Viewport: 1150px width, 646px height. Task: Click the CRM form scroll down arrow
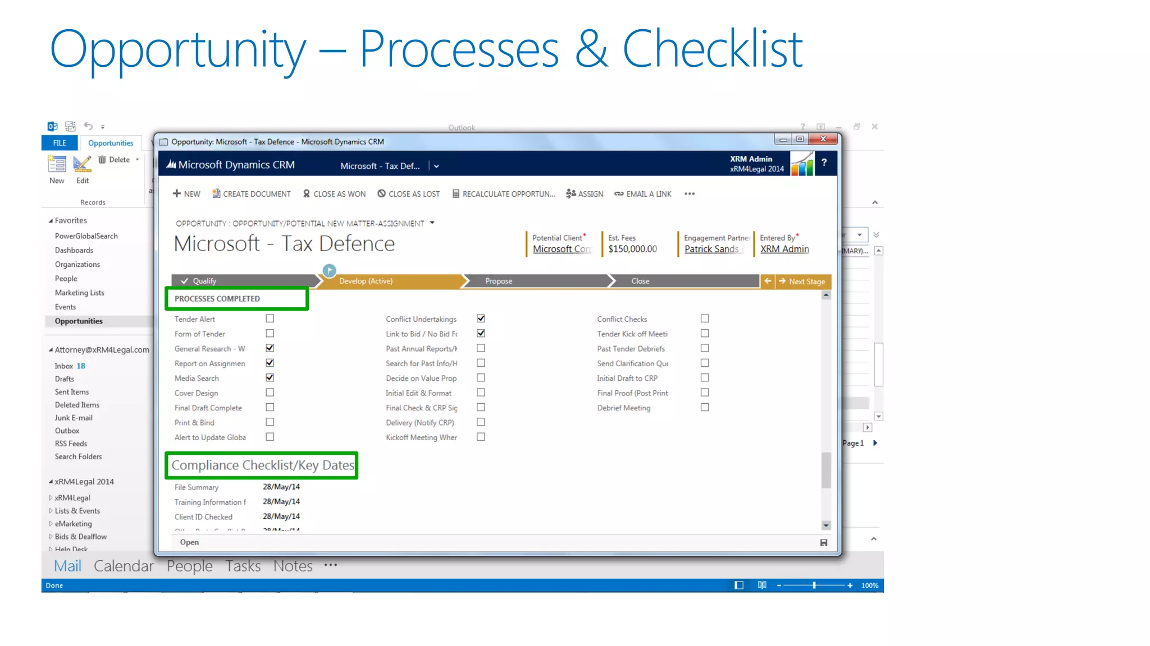[826, 525]
